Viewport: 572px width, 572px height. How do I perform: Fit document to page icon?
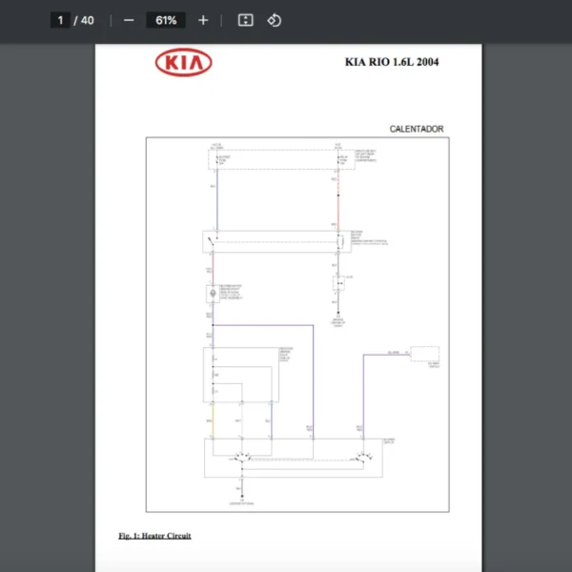tap(246, 20)
